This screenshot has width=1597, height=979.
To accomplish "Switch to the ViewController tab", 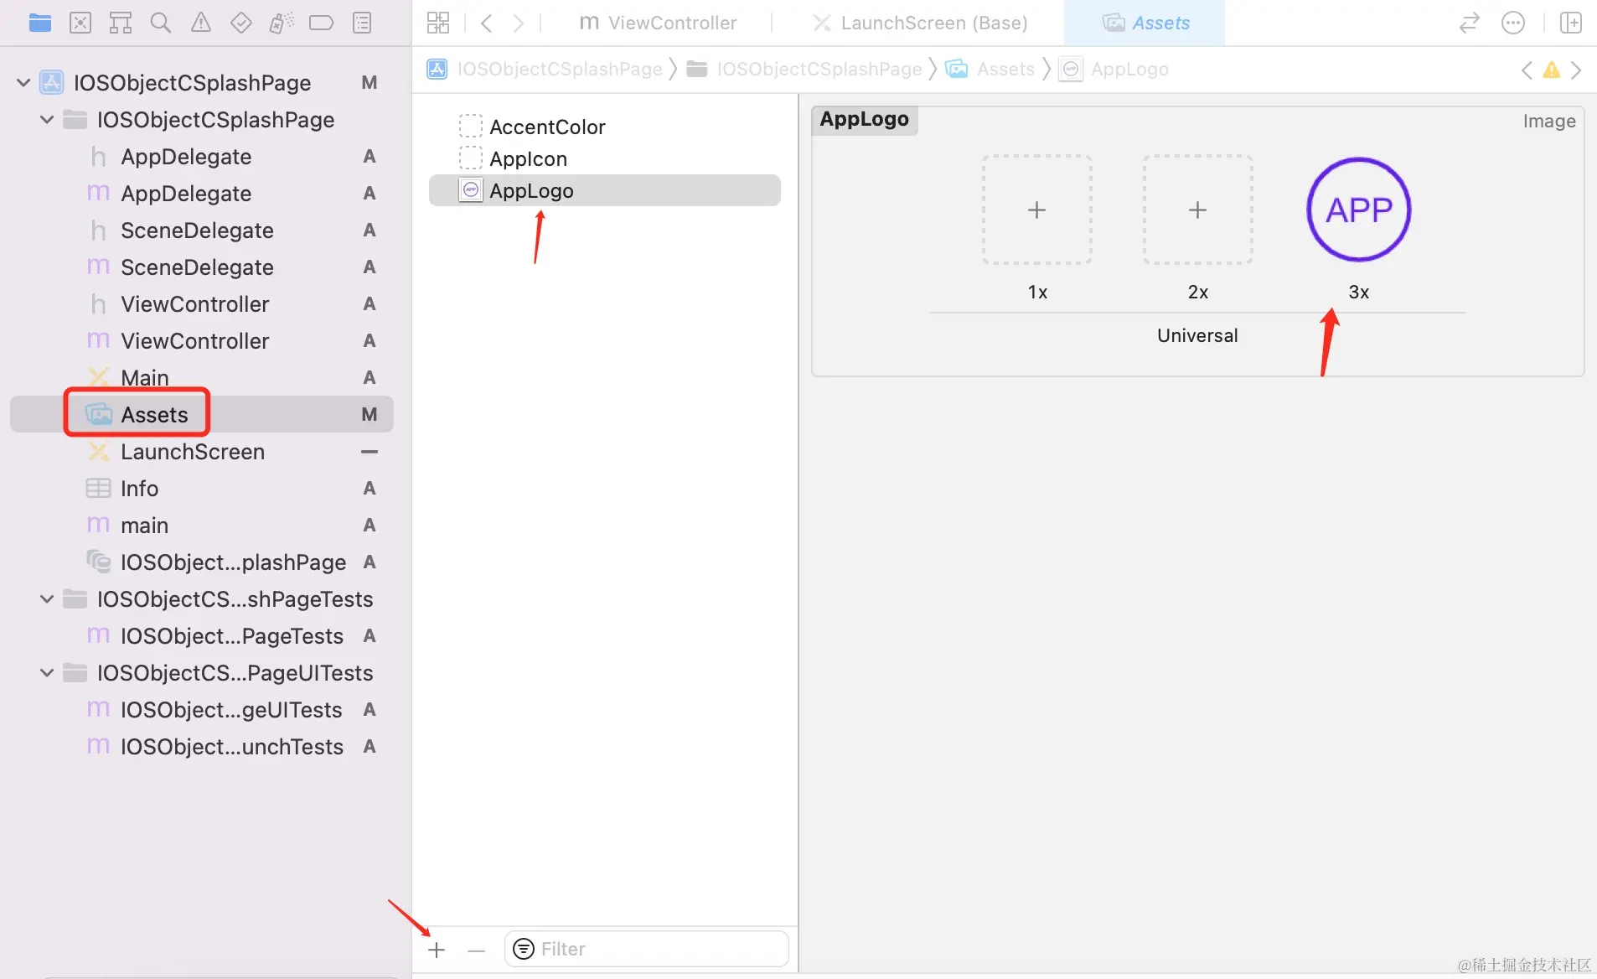I will 659,23.
